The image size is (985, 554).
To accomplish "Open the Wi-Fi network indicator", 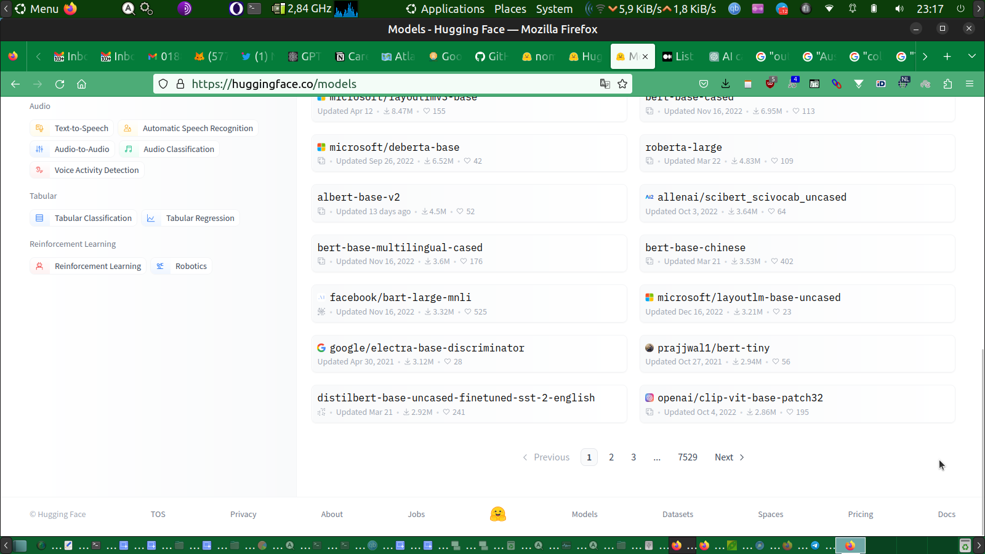I will tap(829, 9).
